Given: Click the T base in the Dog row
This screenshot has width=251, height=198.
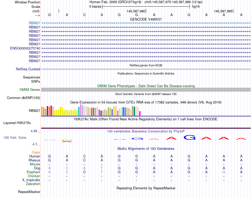Looking at the screenshot, I should coord(102,168).
